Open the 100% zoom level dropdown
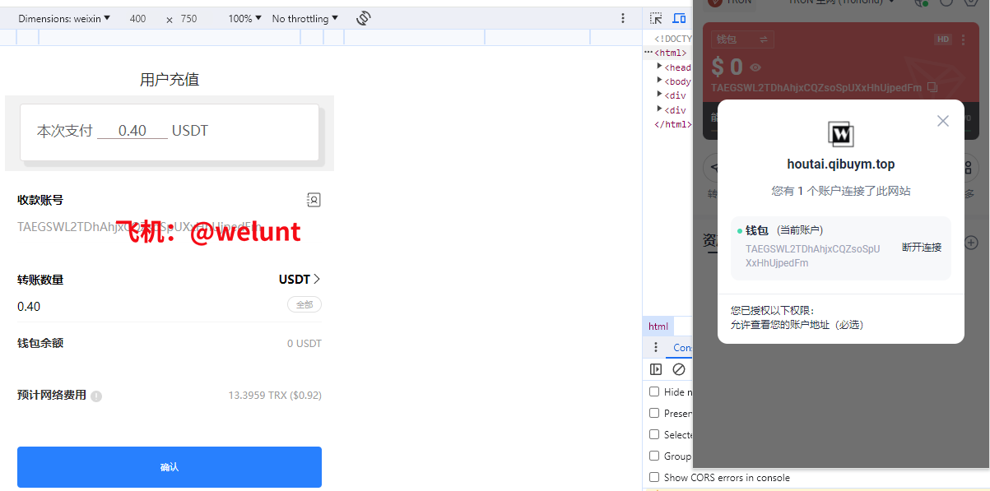Viewport: 990px width, 491px height. coord(244,18)
